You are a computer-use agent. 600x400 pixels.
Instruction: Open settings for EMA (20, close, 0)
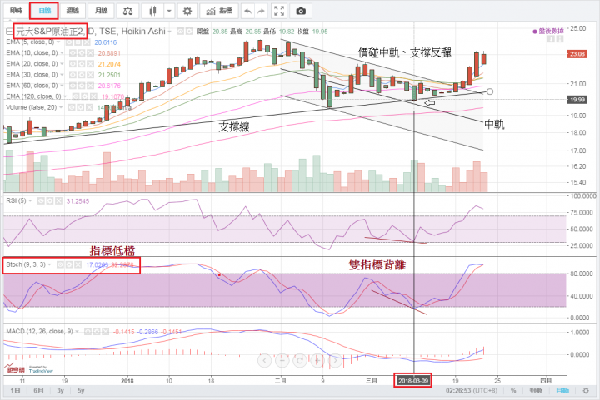pos(82,64)
